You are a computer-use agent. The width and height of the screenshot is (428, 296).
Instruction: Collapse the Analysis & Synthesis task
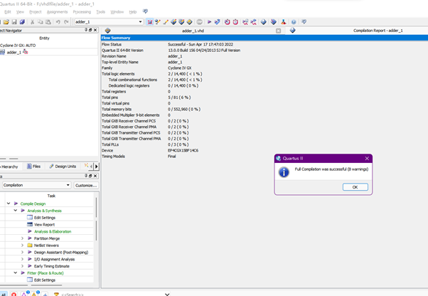point(16,211)
